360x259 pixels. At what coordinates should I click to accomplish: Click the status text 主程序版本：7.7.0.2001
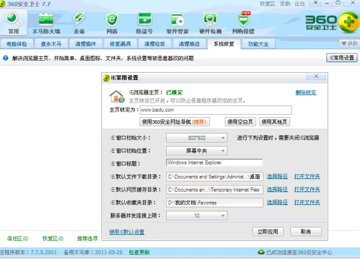click(28, 252)
